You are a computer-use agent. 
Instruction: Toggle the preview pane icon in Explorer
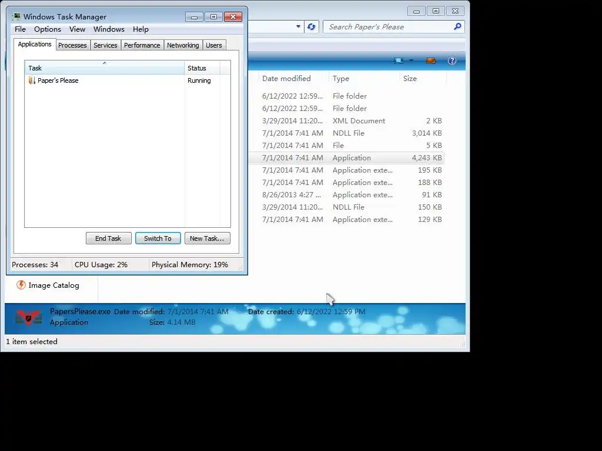[x=431, y=60]
